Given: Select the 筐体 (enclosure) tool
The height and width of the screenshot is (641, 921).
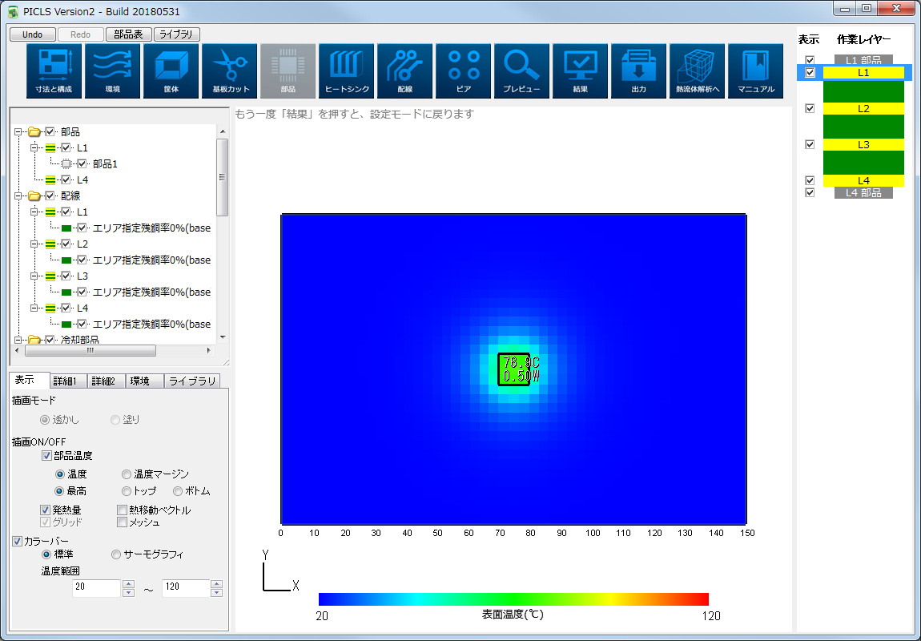Looking at the screenshot, I should (x=171, y=71).
